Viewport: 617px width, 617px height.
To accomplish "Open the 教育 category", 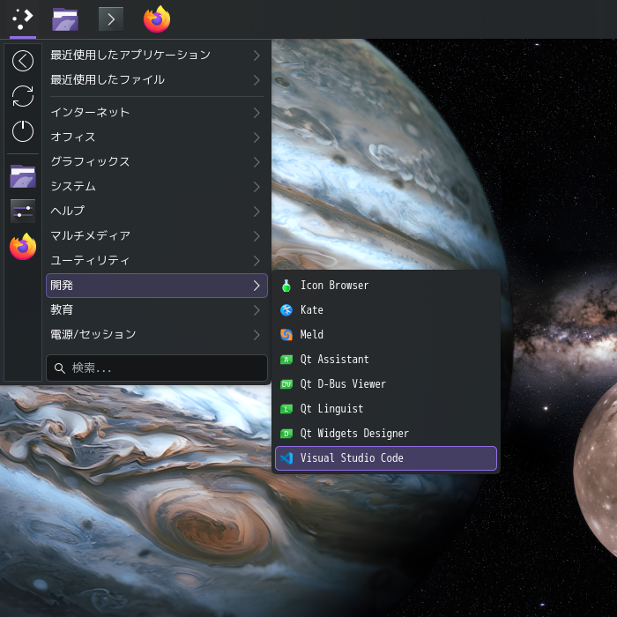I will point(157,310).
